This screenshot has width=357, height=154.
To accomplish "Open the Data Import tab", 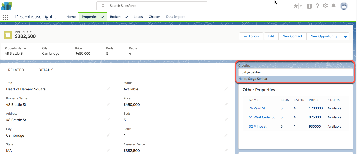I will pyautogui.click(x=175, y=17).
